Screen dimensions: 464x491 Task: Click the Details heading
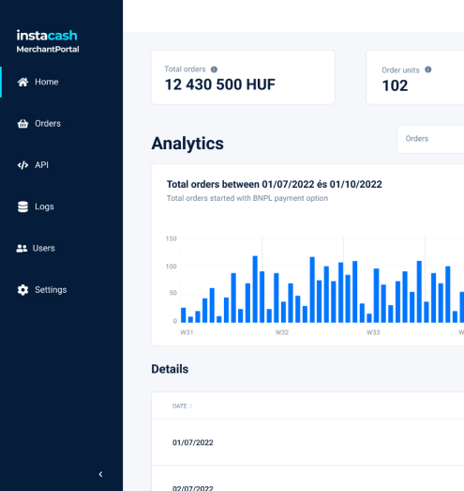click(x=170, y=369)
